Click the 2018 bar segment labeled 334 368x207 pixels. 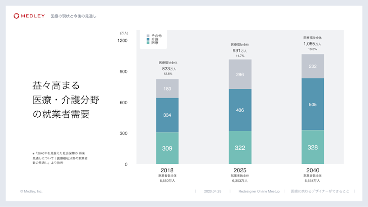click(x=167, y=115)
